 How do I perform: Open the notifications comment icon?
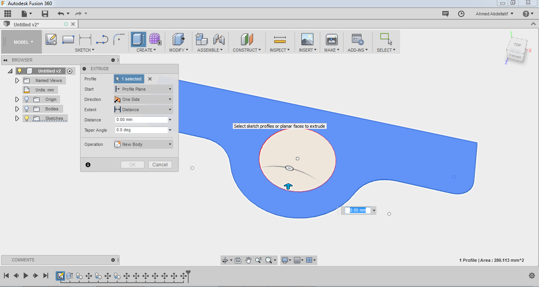coord(445,14)
